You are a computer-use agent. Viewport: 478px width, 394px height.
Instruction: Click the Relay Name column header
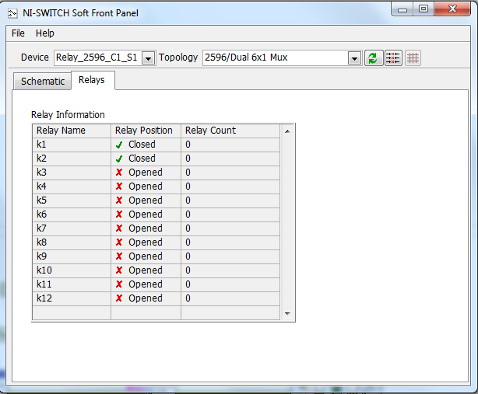(x=72, y=131)
